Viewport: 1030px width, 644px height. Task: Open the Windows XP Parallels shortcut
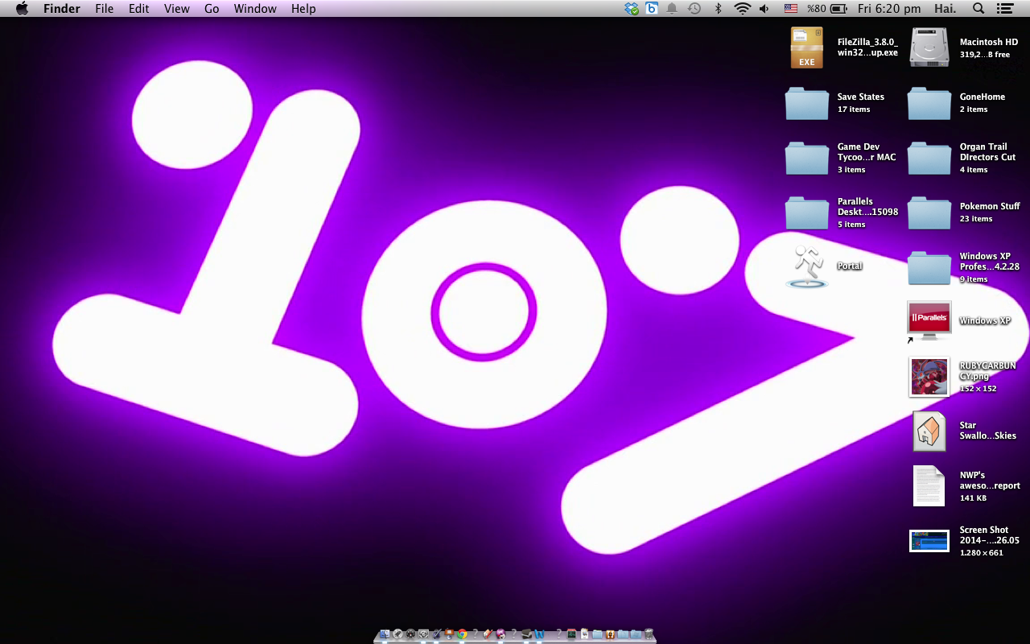[x=929, y=320]
